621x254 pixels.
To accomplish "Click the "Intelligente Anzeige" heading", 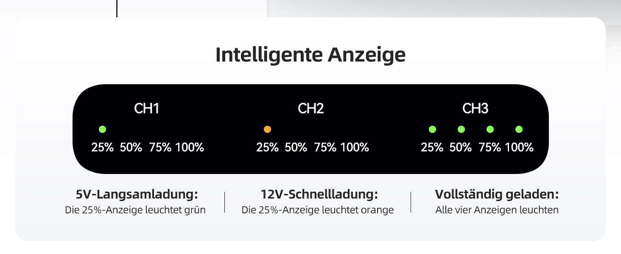I will [310, 55].
